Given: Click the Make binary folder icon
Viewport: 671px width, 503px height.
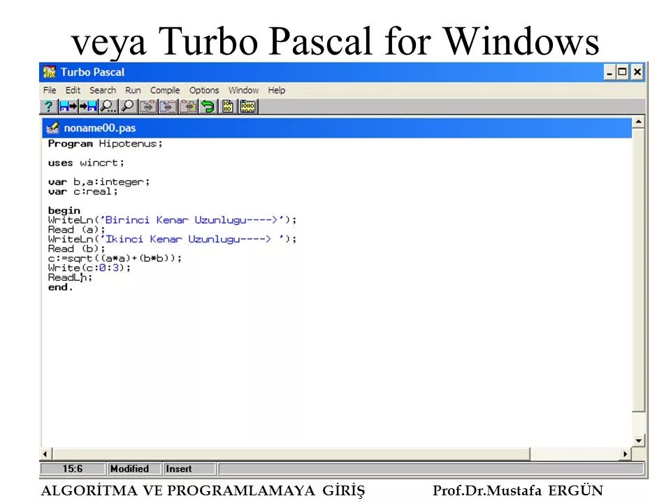Looking at the screenshot, I should [x=247, y=106].
